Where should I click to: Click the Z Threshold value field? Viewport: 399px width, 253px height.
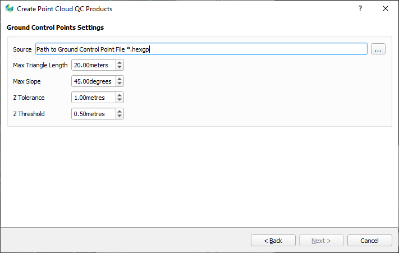(93, 114)
